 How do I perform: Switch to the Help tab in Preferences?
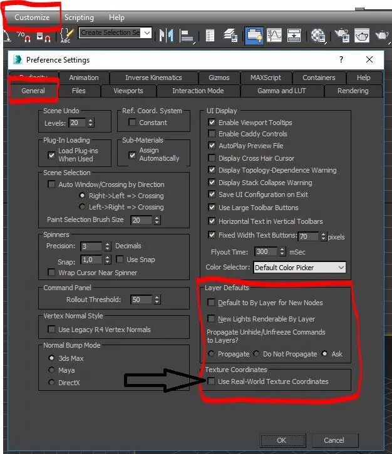(x=363, y=78)
